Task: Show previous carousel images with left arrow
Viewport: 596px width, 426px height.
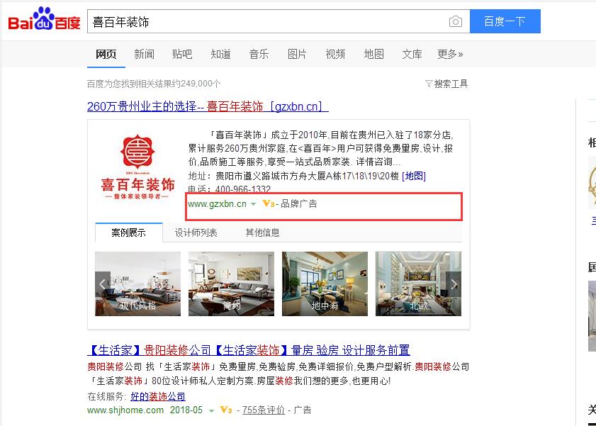Action: tap(102, 284)
